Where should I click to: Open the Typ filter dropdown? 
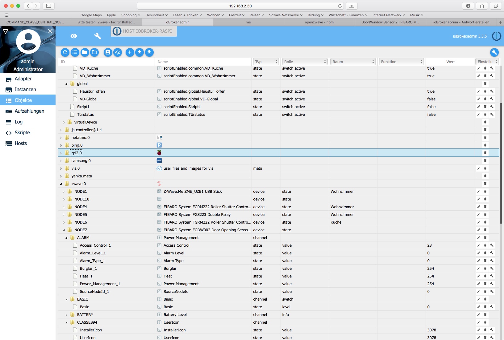point(267,62)
